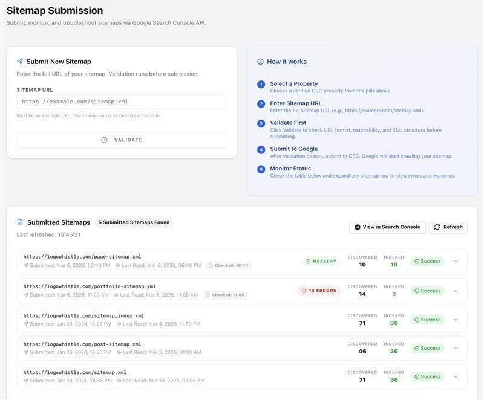This screenshot has height=400, width=484.
Task: Click the refresh arrows icon on the Refresh button
Action: point(436,226)
